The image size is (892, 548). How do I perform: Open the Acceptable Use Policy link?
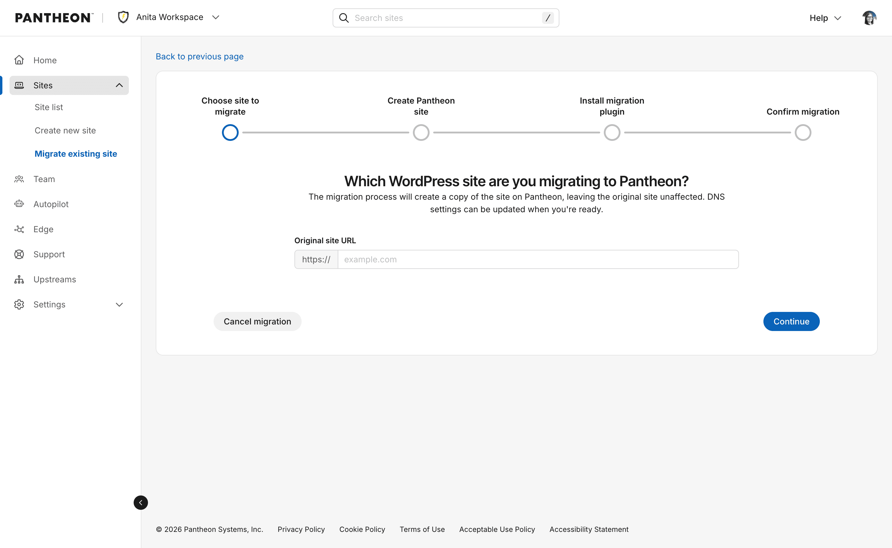497,529
